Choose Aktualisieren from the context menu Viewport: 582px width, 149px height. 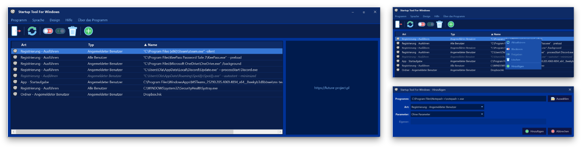point(523,42)
